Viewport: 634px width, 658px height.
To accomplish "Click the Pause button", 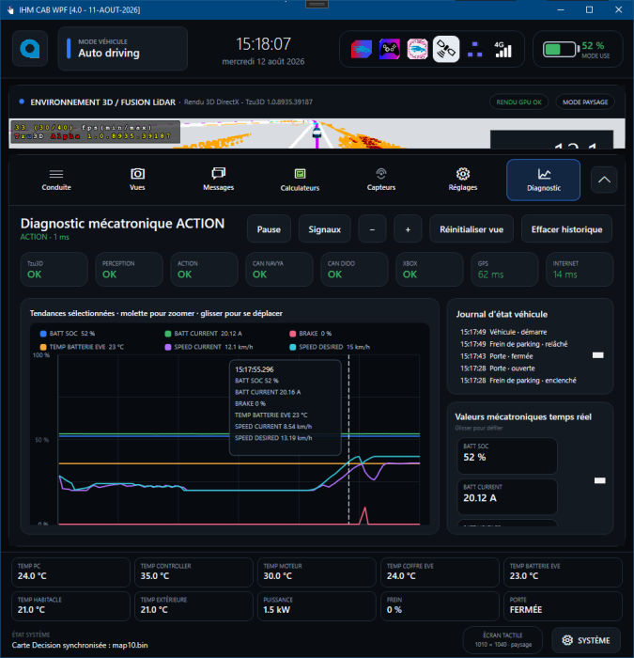I will point(269,229).
